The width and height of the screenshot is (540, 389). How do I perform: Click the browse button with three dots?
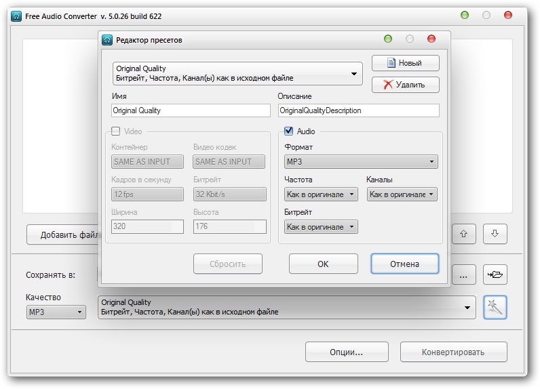coord(463,275)
